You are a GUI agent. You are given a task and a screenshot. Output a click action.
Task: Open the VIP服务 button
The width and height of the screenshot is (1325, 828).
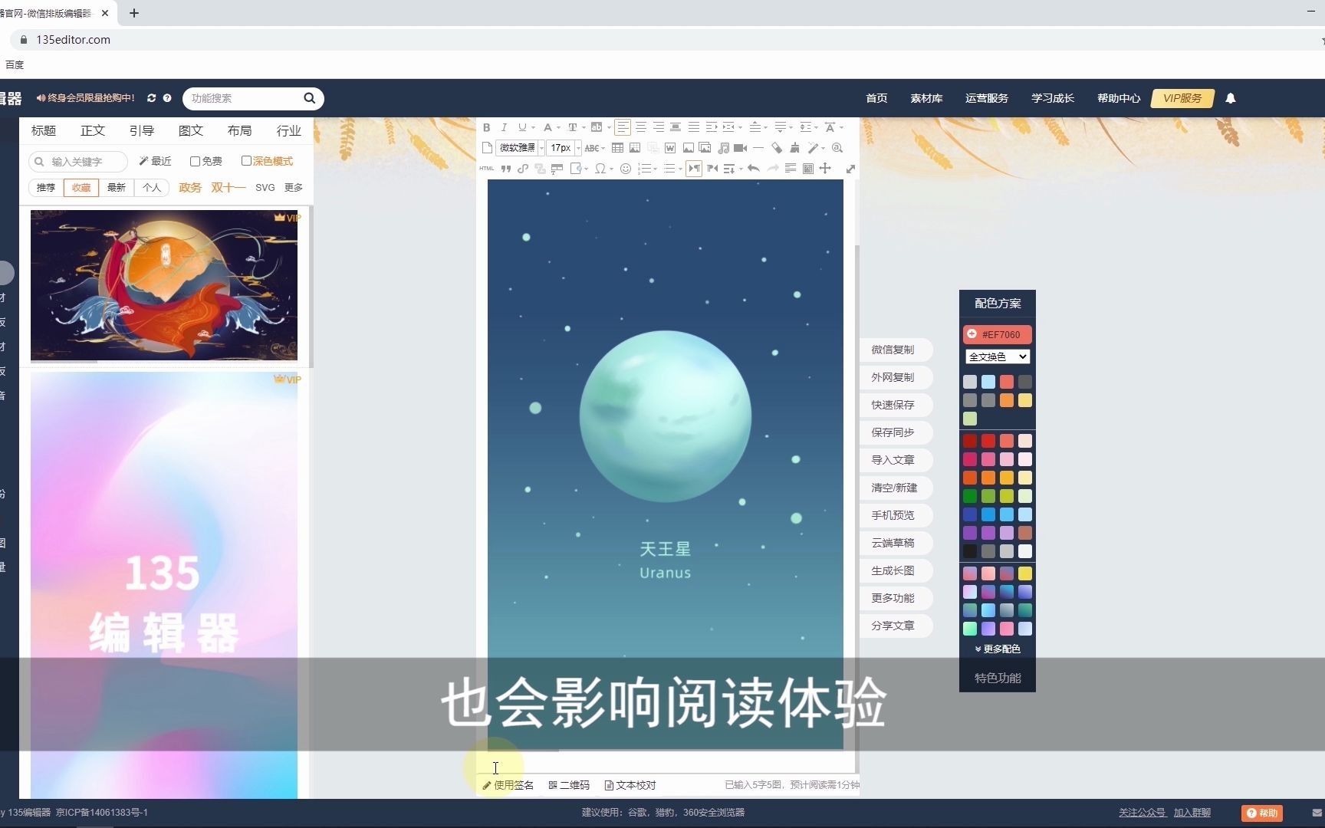pos(1182,98)
